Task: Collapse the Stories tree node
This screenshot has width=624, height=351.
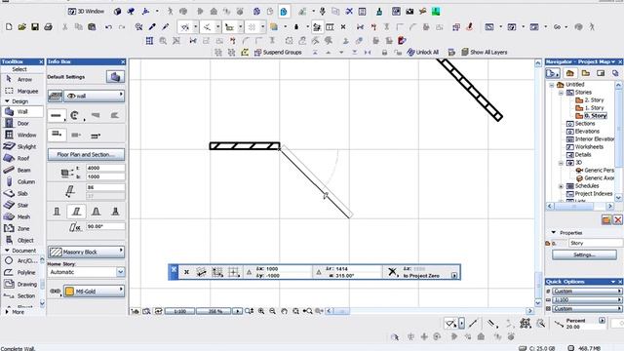Action: (561, 93)
